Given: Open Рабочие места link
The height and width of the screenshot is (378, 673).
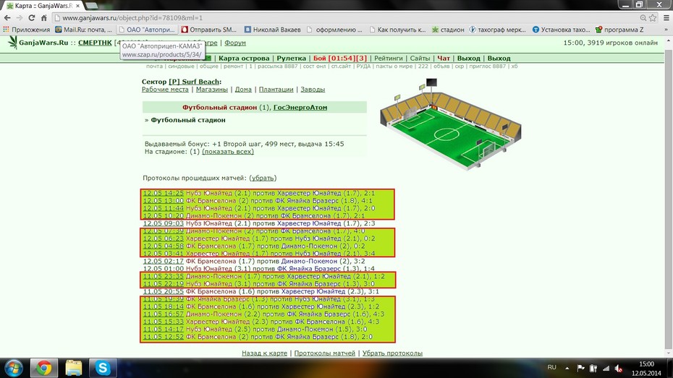Looking at the screenshot, I should tap(165, 90).
